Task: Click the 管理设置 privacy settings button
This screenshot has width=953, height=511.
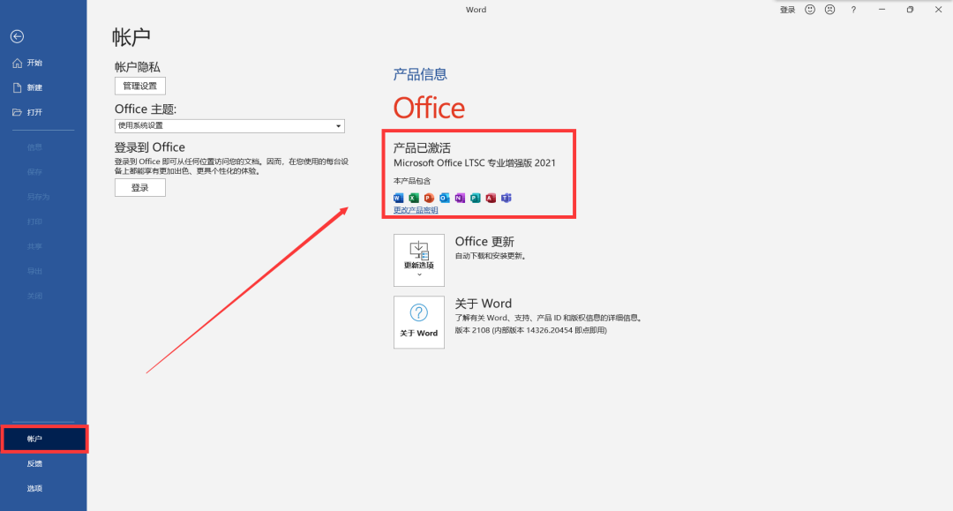Action: click(x=139, y=86)
